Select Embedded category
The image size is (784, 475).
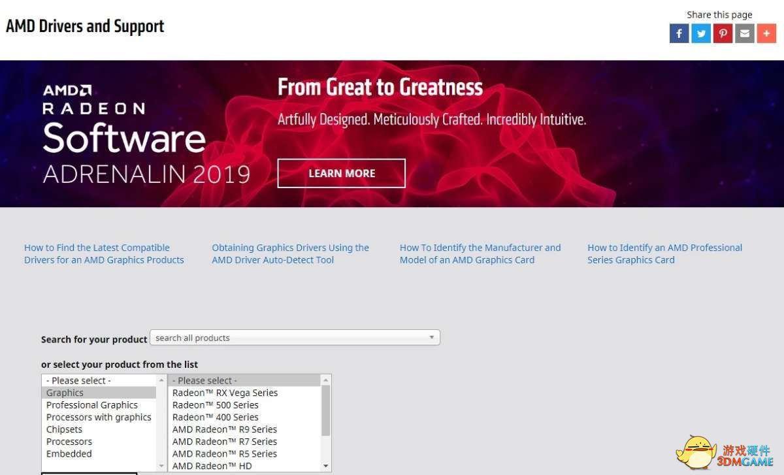[x=99, y=453]
